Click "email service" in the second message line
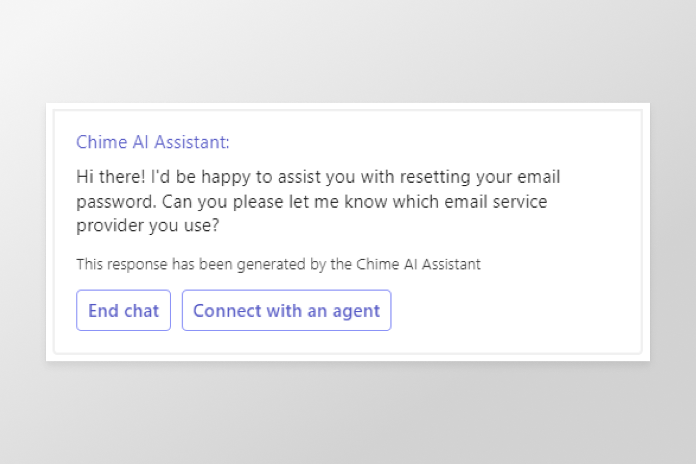 tap(498, 202)
